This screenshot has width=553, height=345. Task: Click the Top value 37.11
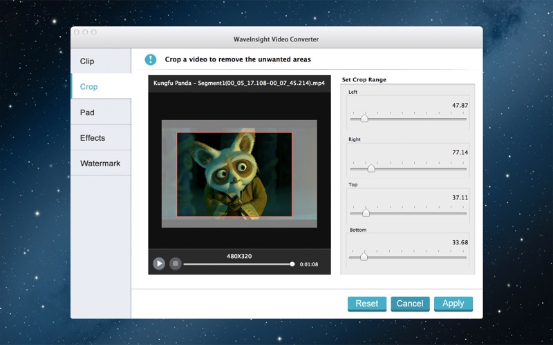point(460,197)
